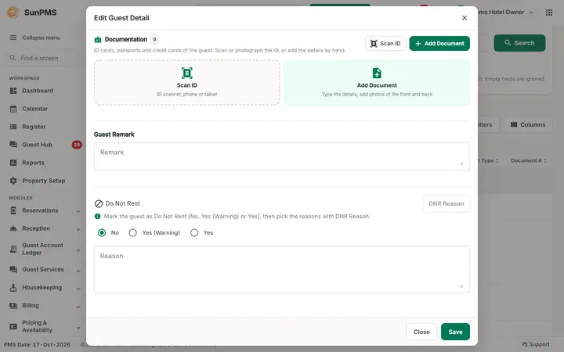The width and height of the screenshot is (564, 352).
Task: Sort by Document # column header
Action: [529, 160]
